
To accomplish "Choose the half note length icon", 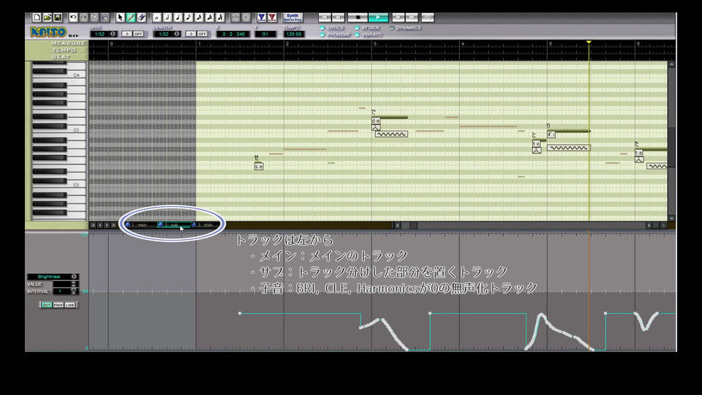I will click(x=167, y=18).
